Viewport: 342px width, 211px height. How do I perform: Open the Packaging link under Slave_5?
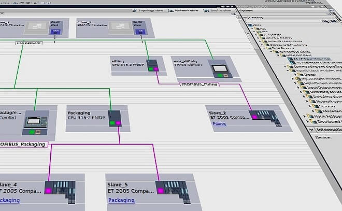[x=121, y=200]
